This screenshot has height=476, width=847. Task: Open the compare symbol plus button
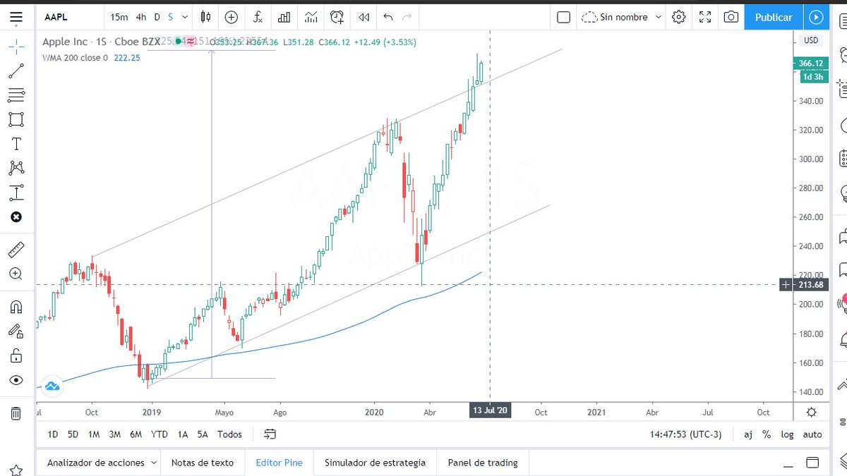click(231, 17)
